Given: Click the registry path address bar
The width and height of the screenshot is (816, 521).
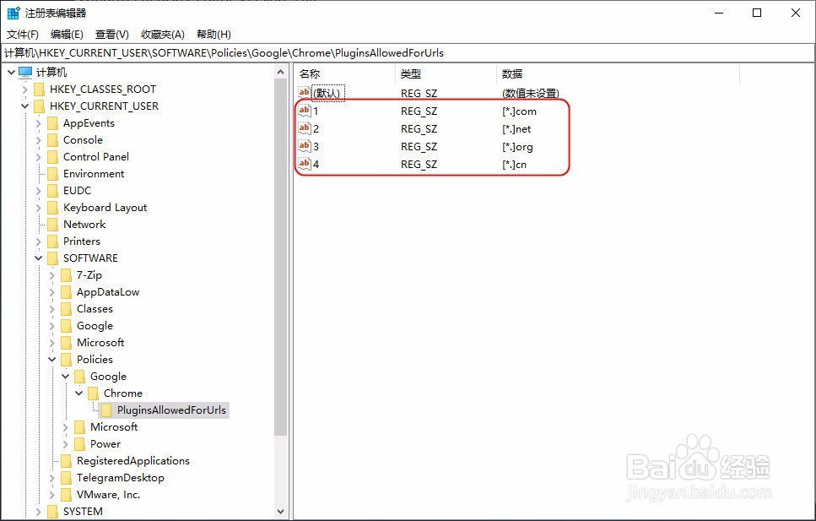Looking at the screenshot, I should (x=408, y=52).
